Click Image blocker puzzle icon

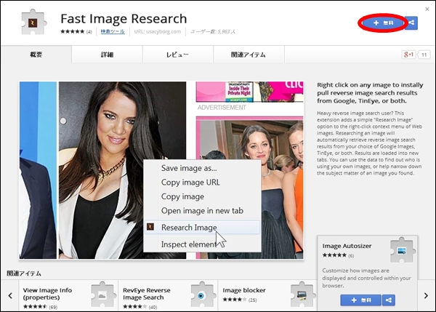coord(302,295)
